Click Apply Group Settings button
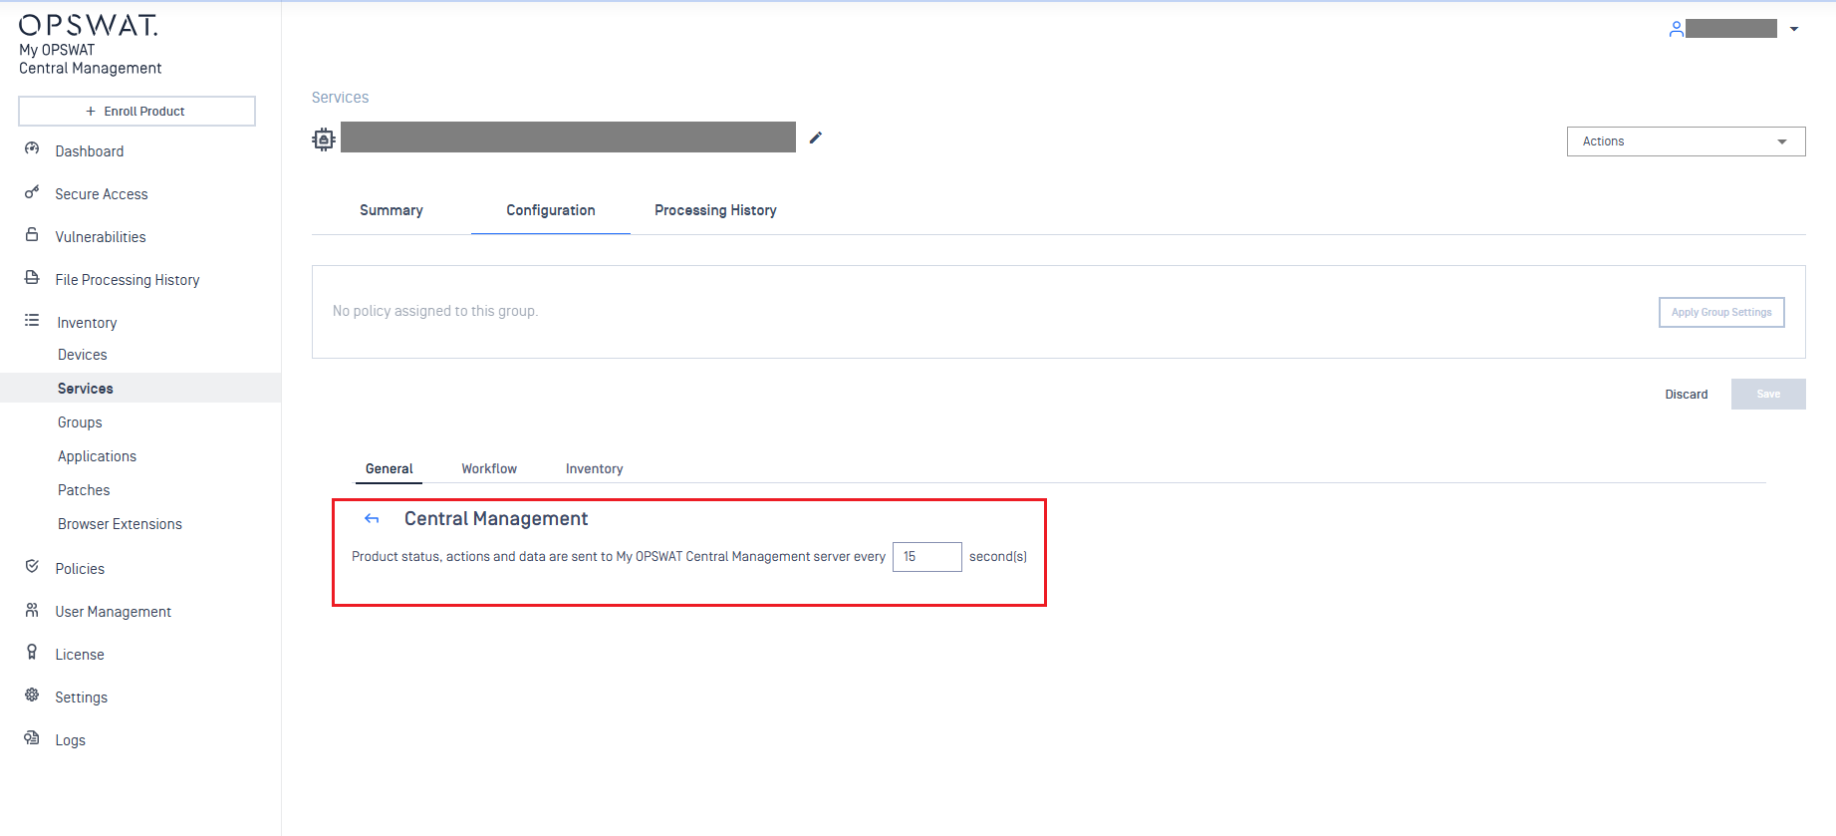Image resolution: width=1836 pixels, height=836 pixels. tap(1721, 312)
